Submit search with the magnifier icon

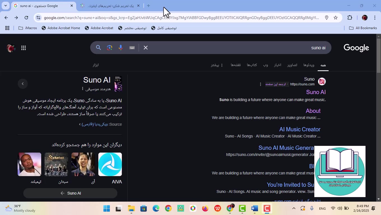pyautogui.click(x=98, y=48)
